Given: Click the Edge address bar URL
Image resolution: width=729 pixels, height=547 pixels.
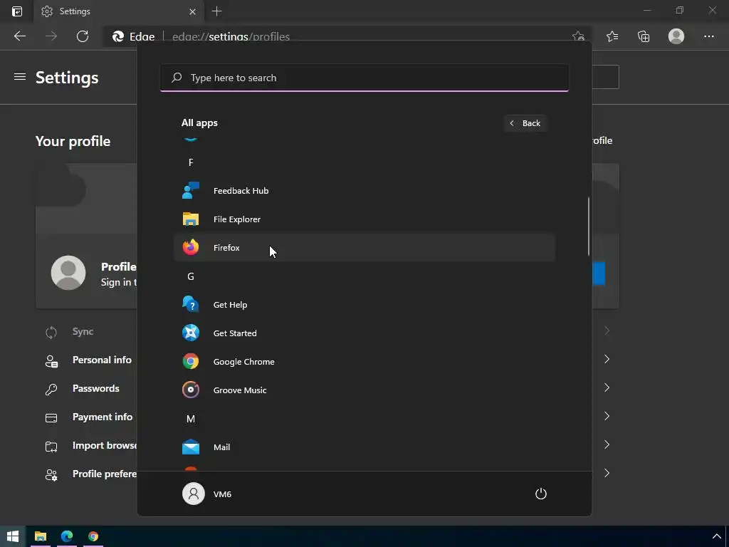Looking at the screenshot, I should pyautogui.click(x=231, y=37).
